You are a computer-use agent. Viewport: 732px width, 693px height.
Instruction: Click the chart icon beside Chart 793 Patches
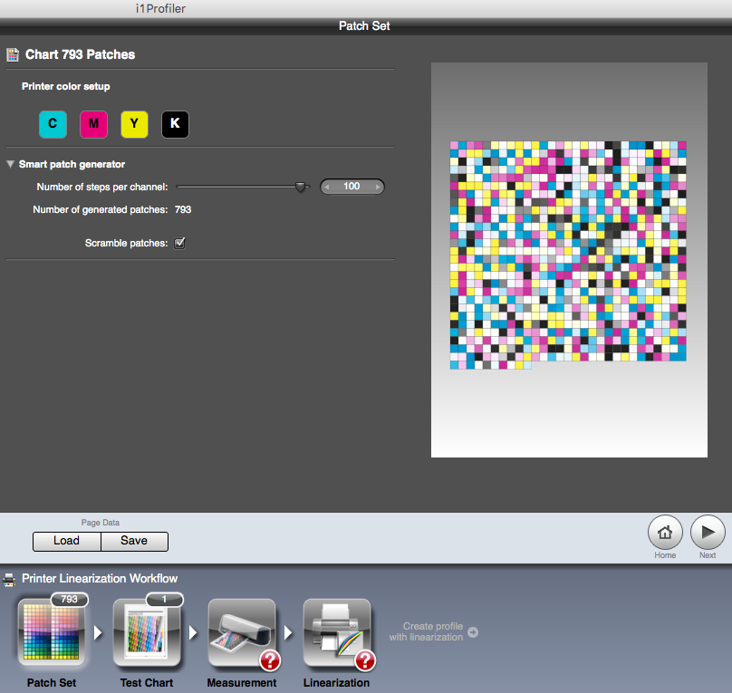pyautogui.click(x=13, y=55)
